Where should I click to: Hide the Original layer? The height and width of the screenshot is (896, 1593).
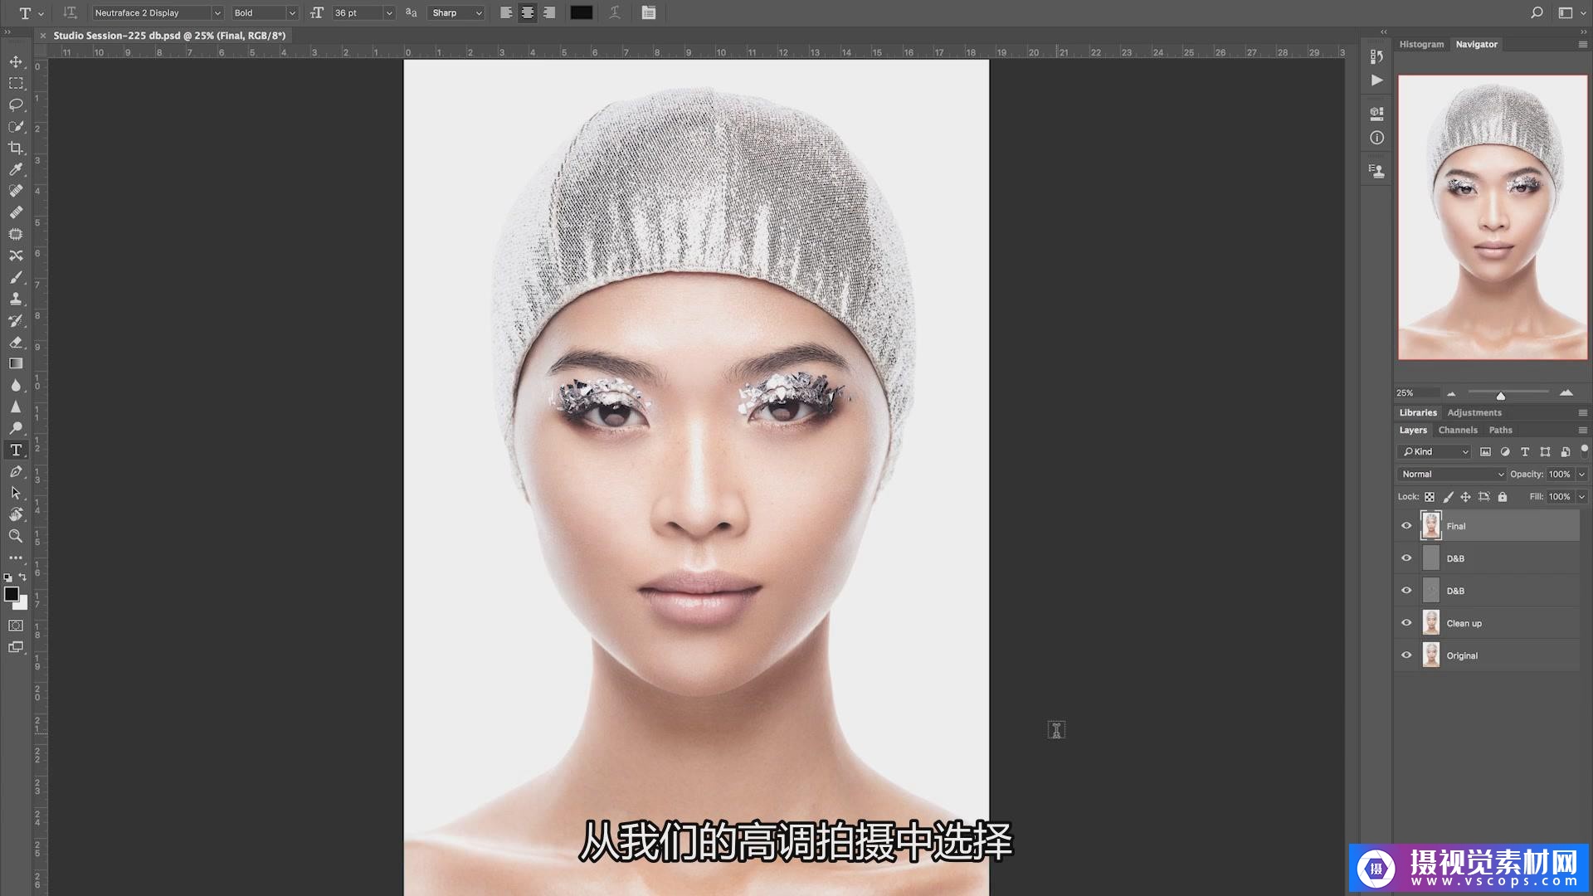[1406, 655]
